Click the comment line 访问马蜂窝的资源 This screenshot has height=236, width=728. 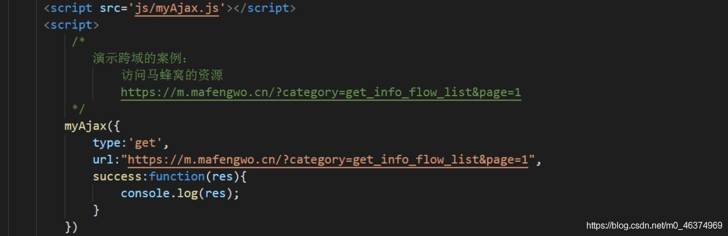[172, 75]
